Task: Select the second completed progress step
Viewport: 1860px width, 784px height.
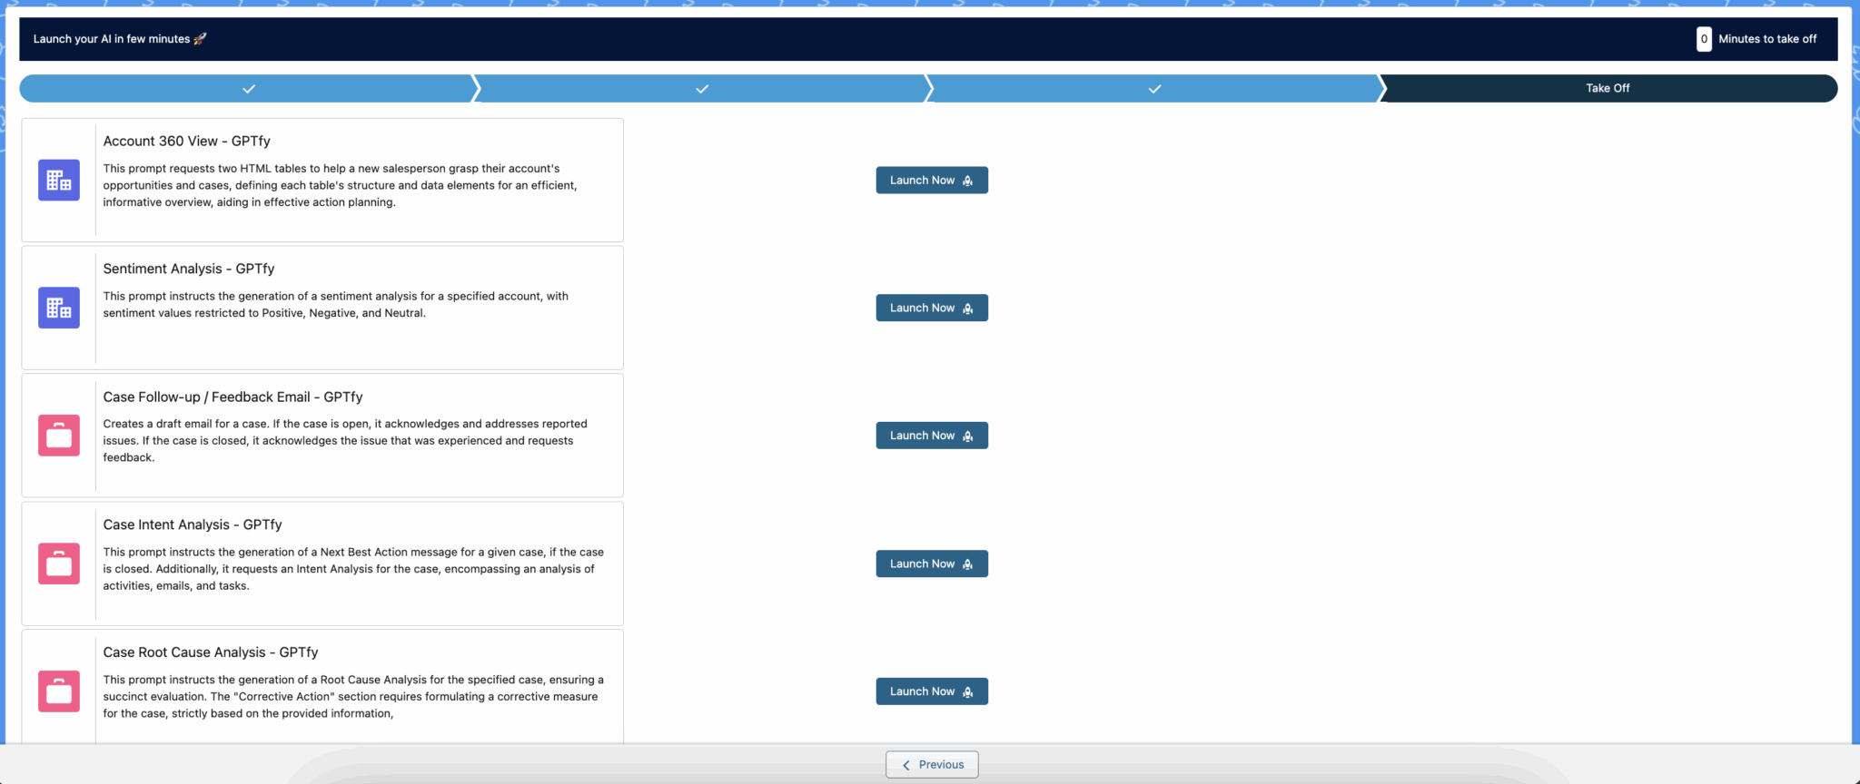Action: coord(701,89)
